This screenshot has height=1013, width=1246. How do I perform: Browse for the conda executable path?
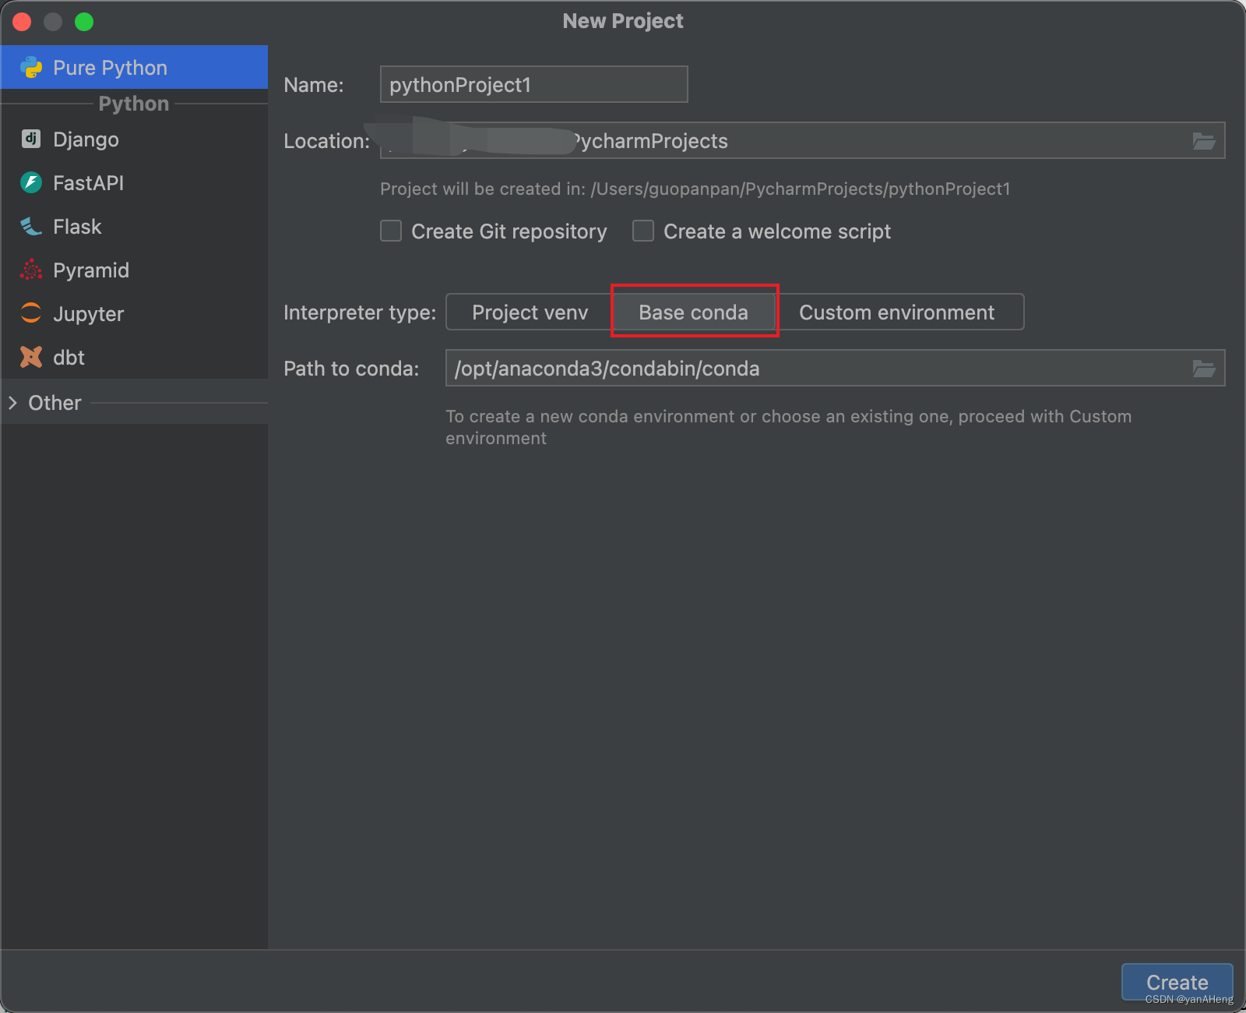click(x=1204, y=369)
